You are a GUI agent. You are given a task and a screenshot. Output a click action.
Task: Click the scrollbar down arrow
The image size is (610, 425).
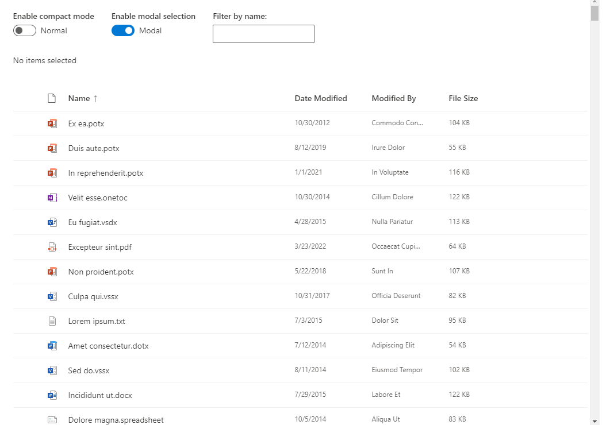click(594, 421)
